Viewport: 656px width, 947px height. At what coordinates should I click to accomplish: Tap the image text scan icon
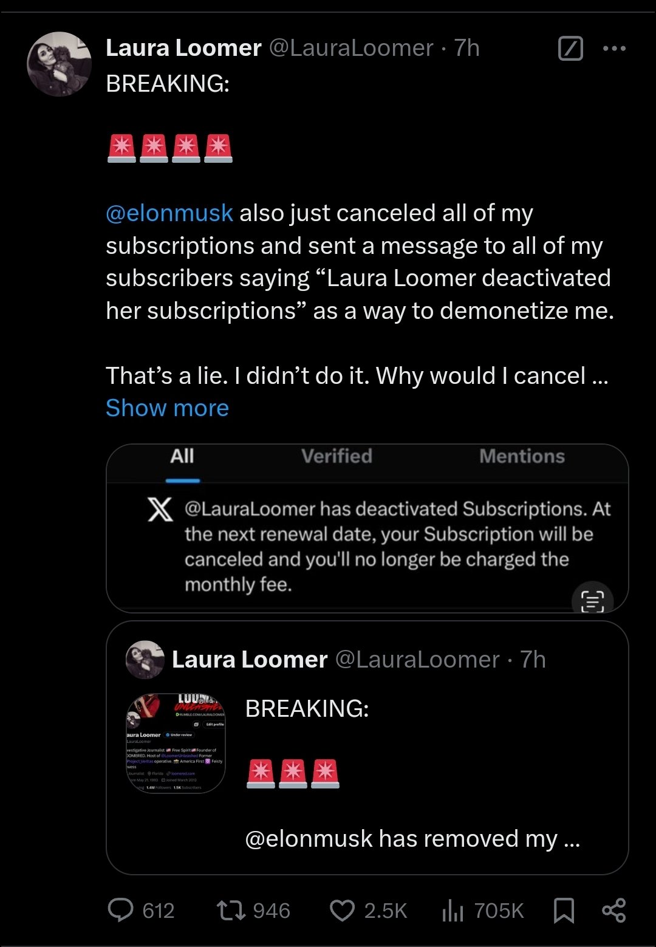click(x=592, y=601)
